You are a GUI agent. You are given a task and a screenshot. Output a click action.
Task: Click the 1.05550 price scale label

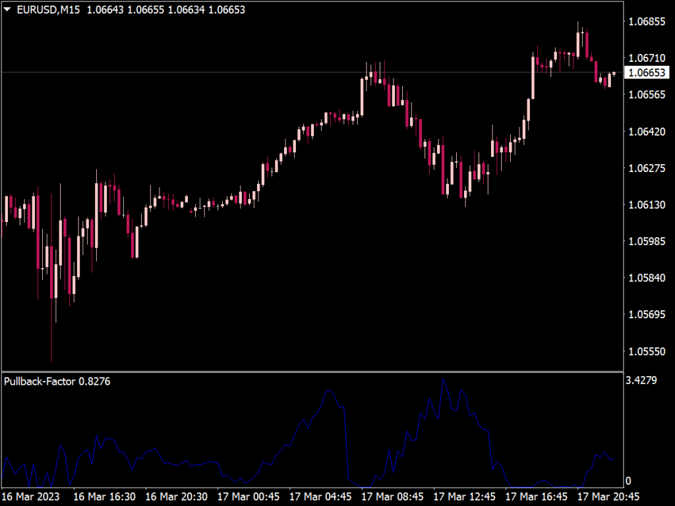pyautogui.click(x=647, y=351)
